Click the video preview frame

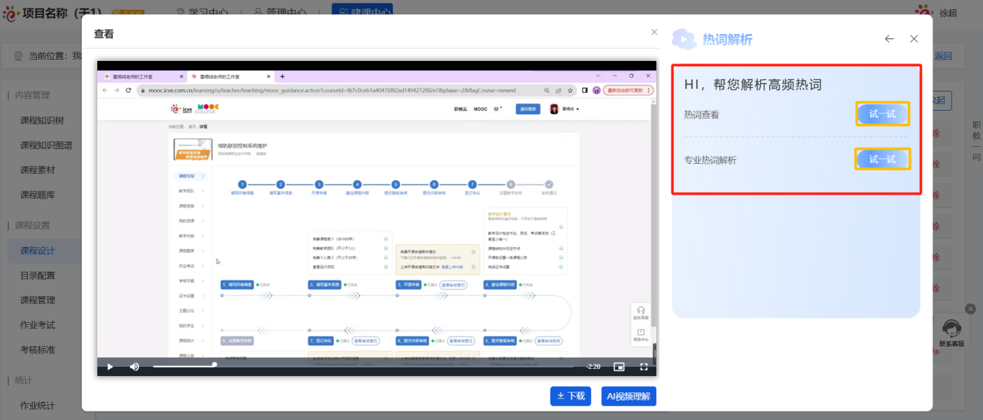[x=376, y=213]
